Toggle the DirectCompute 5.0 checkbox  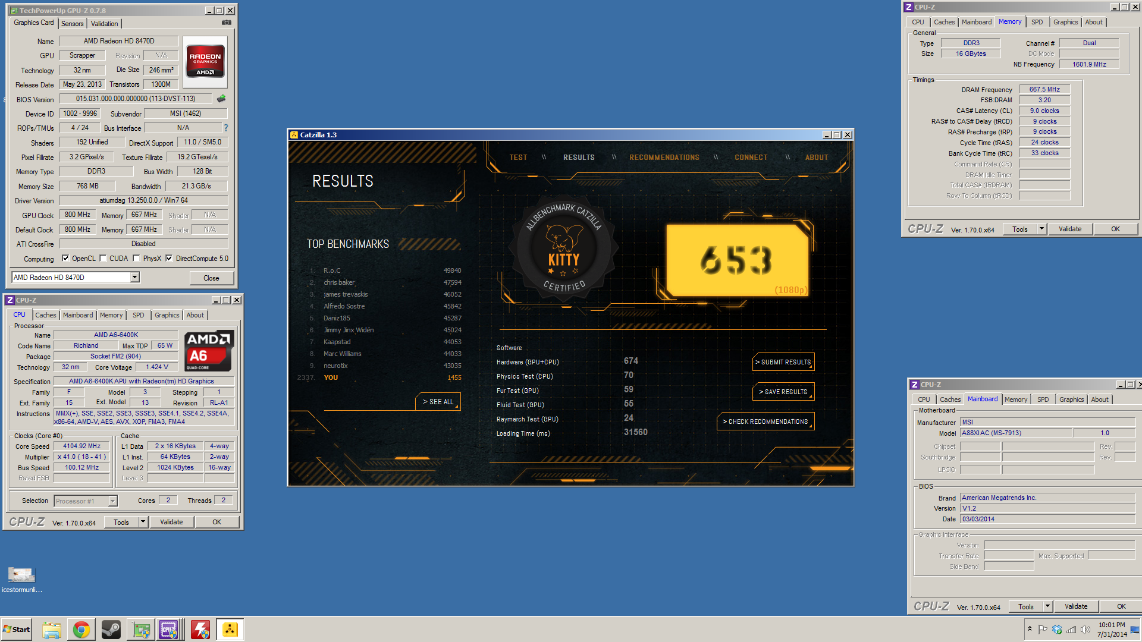[x=169, y=259]
